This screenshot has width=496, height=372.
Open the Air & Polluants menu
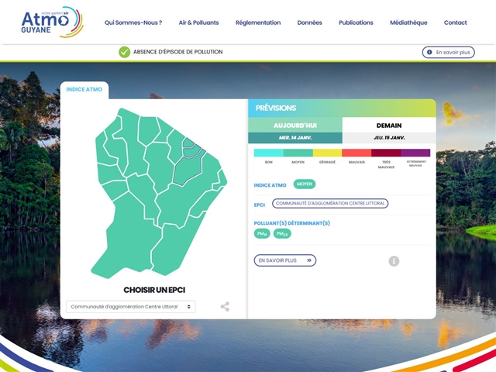(x=198, y=22)
